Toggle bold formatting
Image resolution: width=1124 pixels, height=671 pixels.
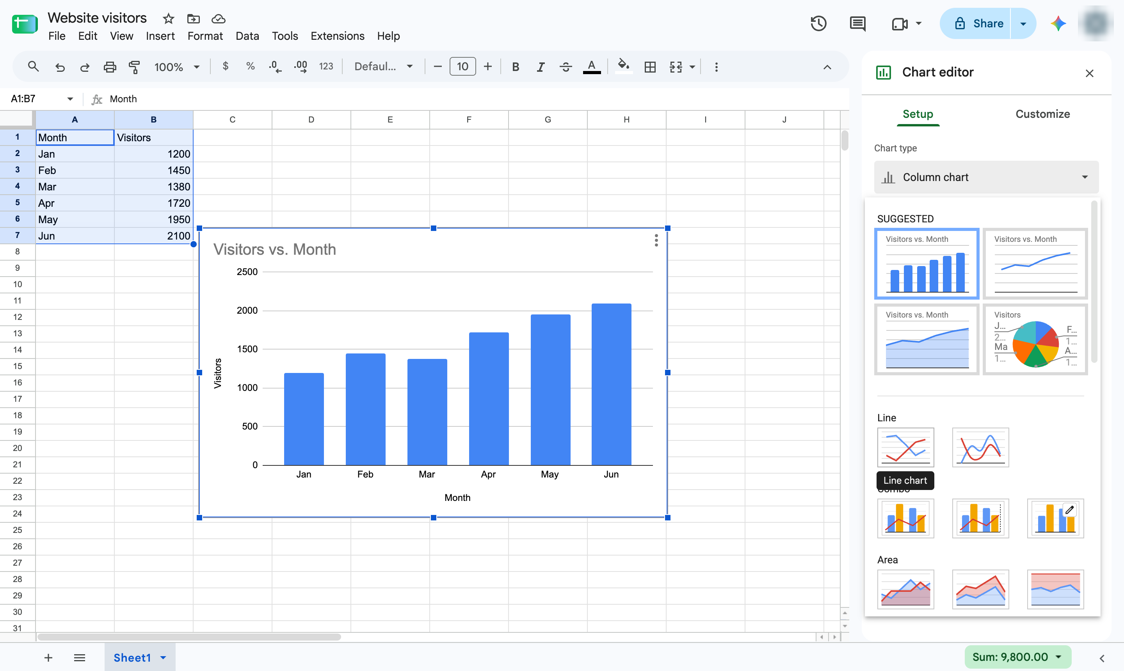coord(515,67)
